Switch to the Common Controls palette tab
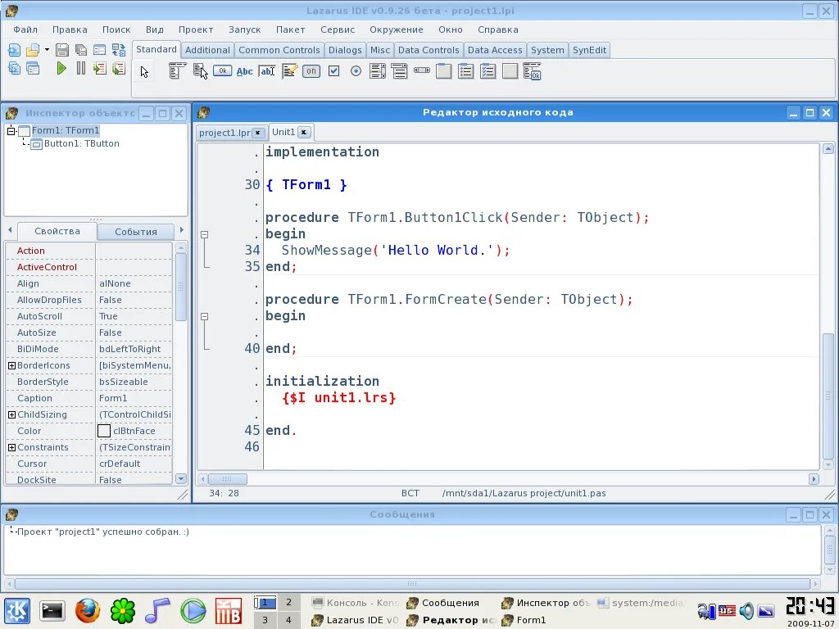Viewport: 839px width, 629px height. (x=279, y=50)
